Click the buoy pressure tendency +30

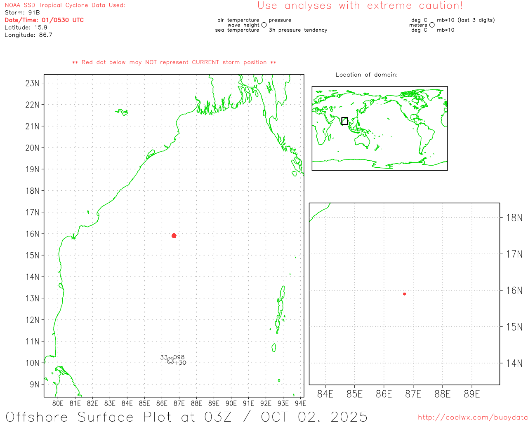(180, 363)
